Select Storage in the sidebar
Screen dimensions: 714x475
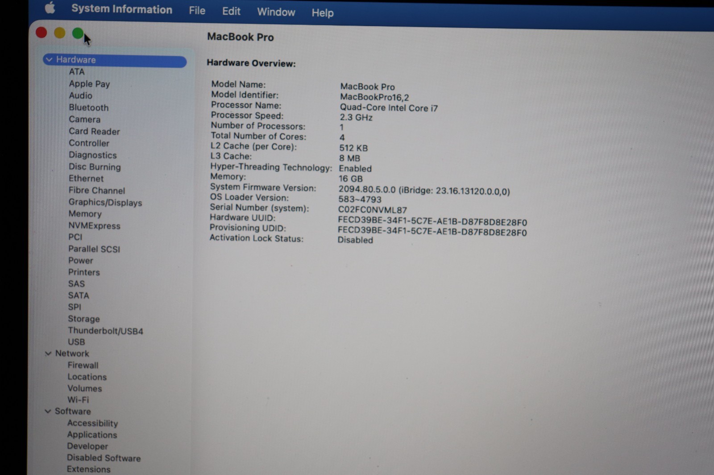click(83, 319)
